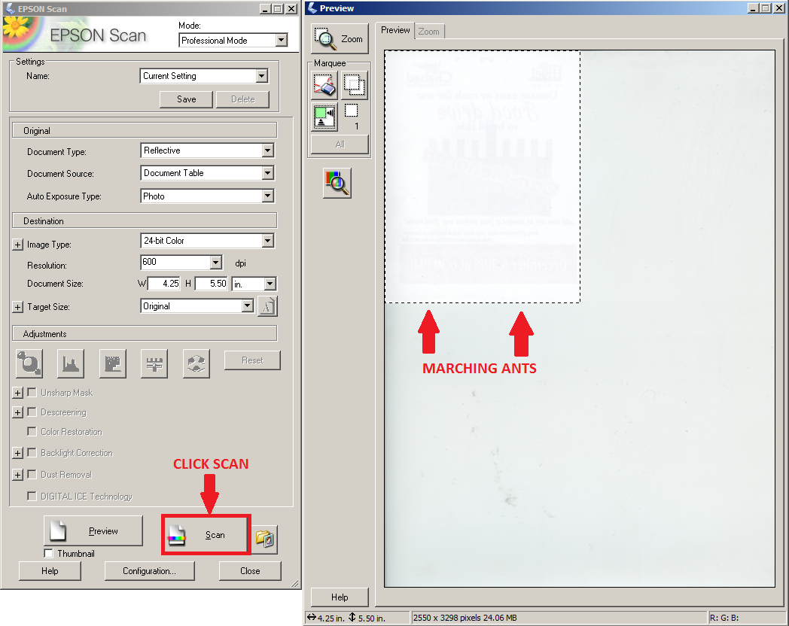Toggle the DIGITAL ICE Technology checkbox
The width and height of the screenshot is (789, 626).
[x=32, y=496]
